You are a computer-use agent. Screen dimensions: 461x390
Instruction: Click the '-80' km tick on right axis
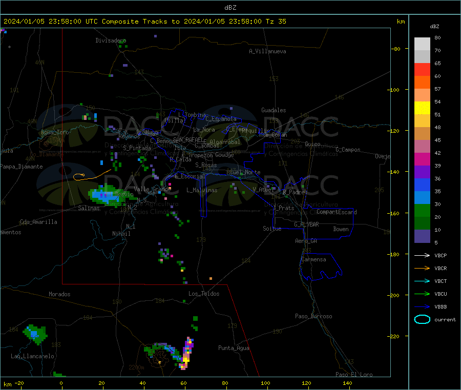396,49
